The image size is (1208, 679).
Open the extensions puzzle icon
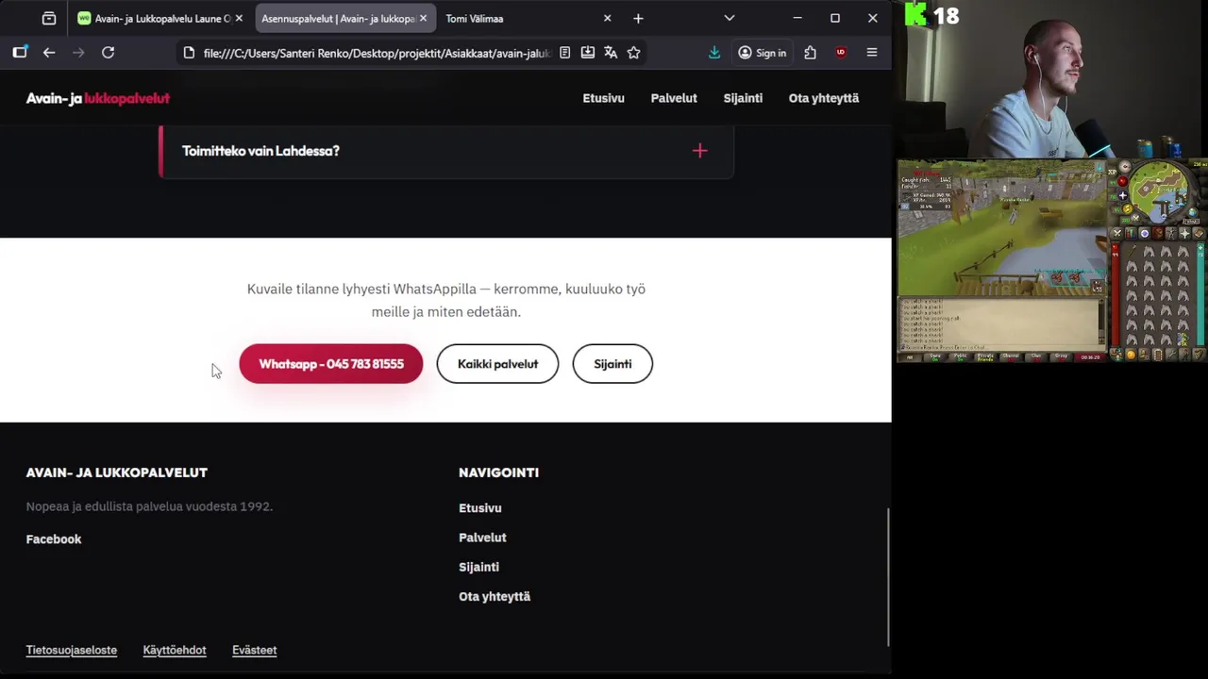(810, 53)
